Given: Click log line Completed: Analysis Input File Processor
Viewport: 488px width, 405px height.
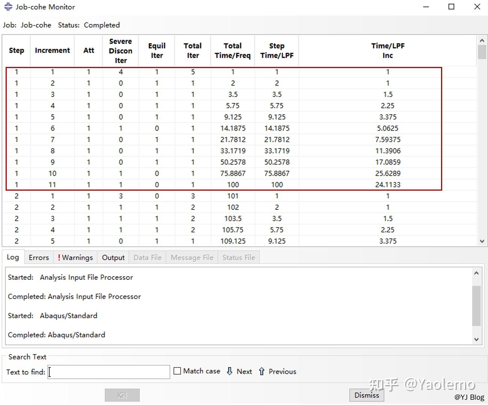Looking at the screenshot, I should 74,297.
